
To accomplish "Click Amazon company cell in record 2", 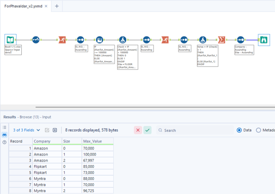I will (47, 154).
